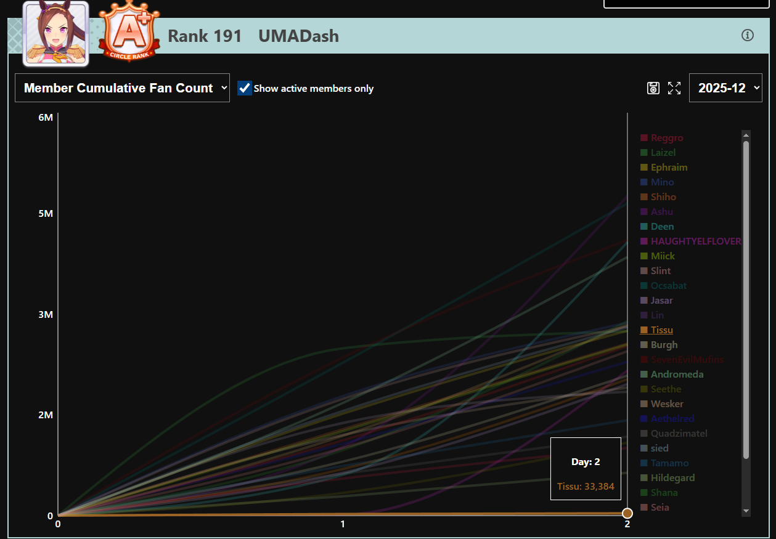This screenshot has width=776, height=539.
Task: Click the Tissu data point at Day 2
Action: tap(627, 513)
